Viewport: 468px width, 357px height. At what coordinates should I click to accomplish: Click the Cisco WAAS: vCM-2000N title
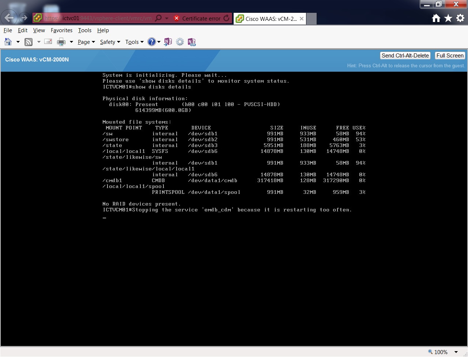37,60
